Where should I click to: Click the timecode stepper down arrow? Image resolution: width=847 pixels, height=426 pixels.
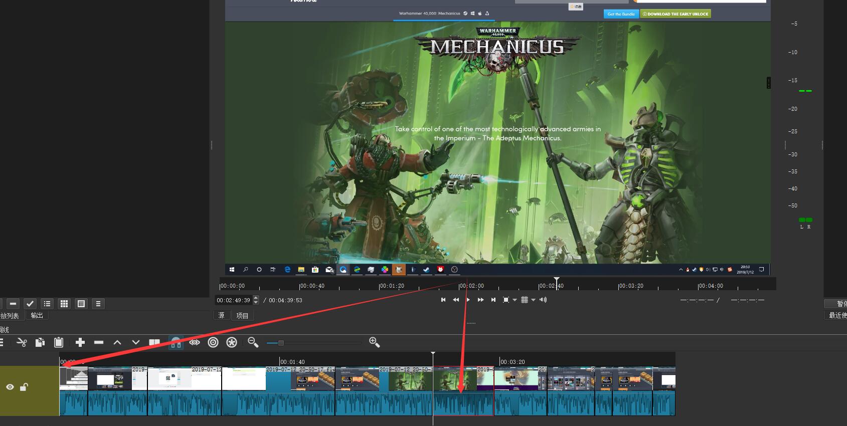256,302
